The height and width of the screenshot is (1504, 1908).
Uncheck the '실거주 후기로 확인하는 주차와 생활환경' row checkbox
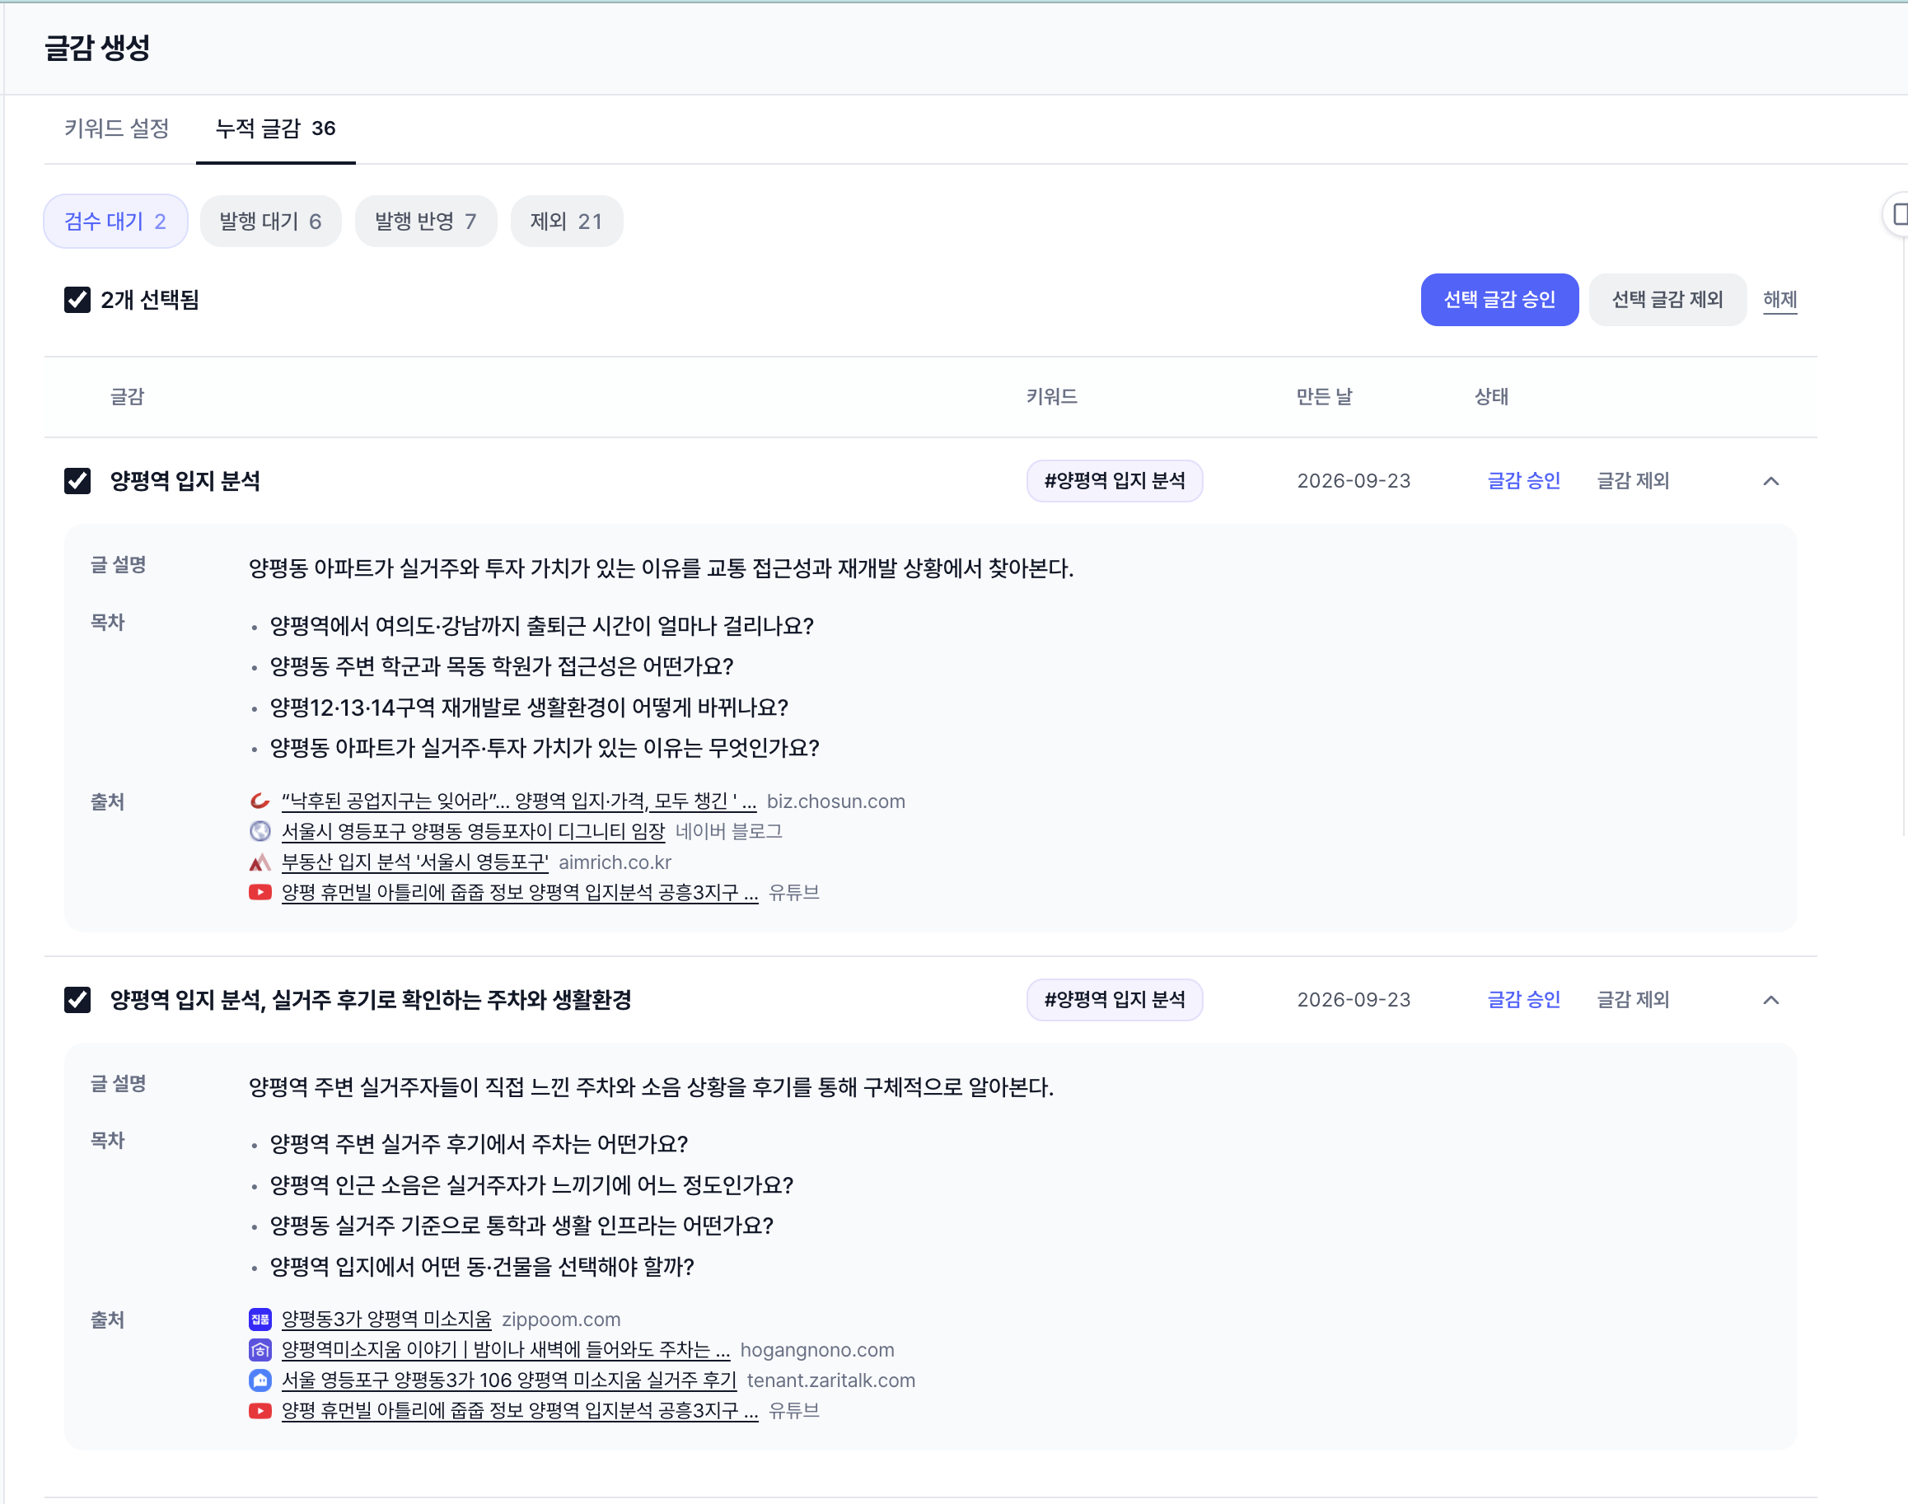77,999
